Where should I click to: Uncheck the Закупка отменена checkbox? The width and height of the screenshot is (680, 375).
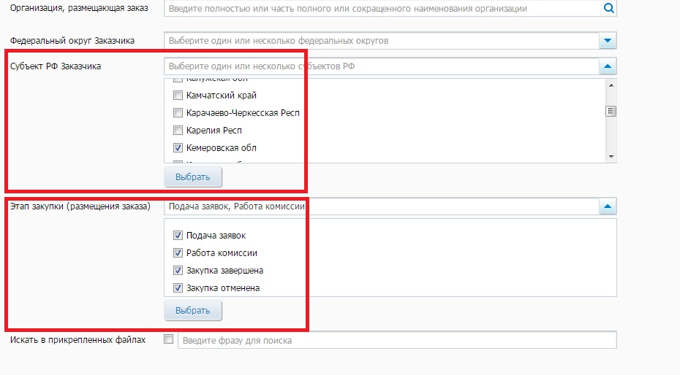[178, 287]
